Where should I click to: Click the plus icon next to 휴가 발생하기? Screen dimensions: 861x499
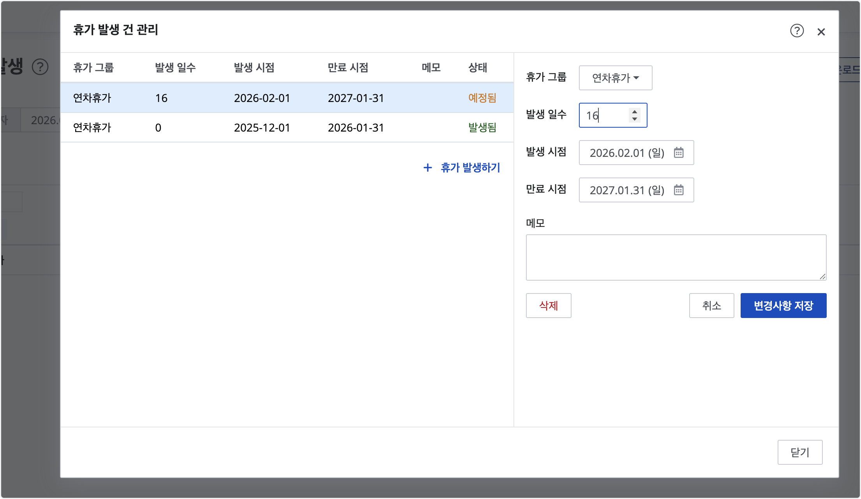pos(427,168)
